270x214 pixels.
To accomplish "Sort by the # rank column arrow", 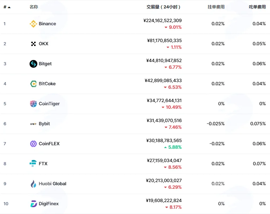I will click(9, 7).
